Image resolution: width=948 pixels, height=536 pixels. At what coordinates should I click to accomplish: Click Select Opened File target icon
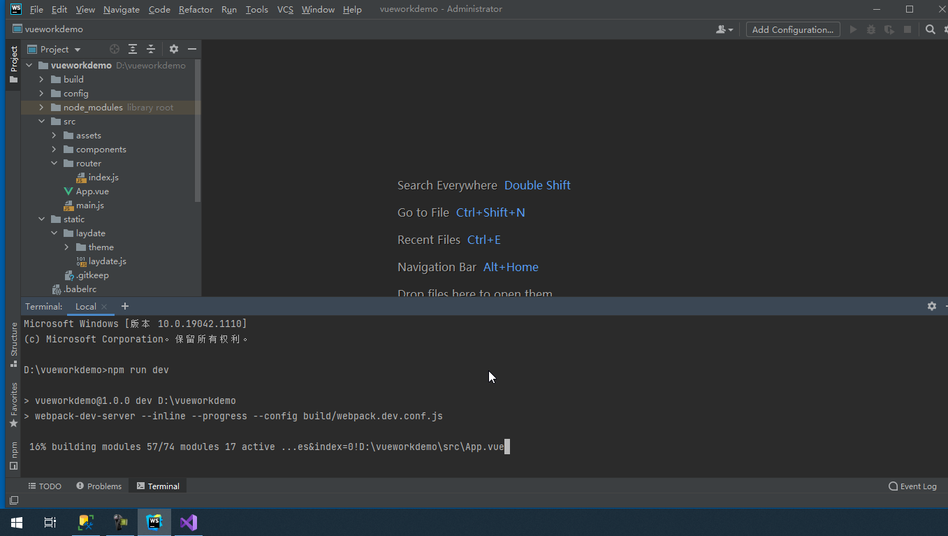point(115,49)
